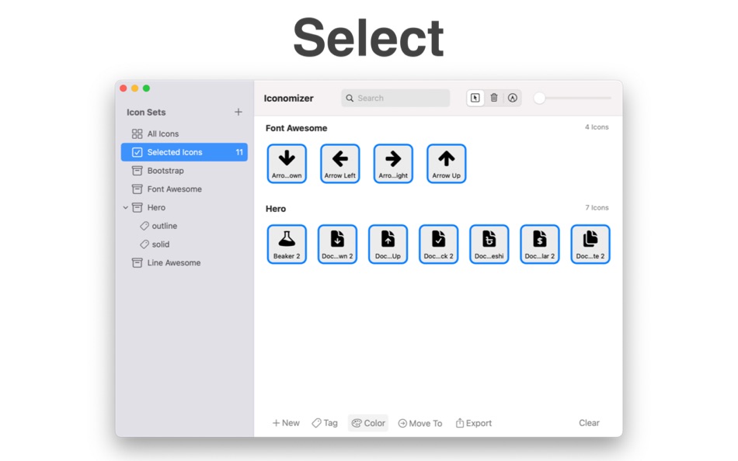This screenshot has height=461, width=738.
Task: Click the Export button
Action: click(x=473, y=423)
